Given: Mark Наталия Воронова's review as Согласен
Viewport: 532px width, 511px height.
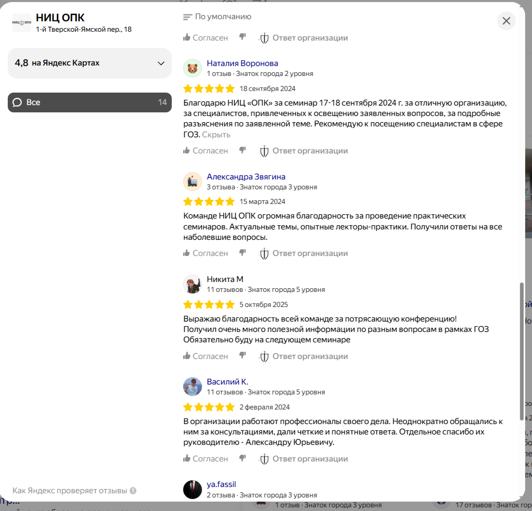Looking at the screenshot, I should (x=206, y=150).
